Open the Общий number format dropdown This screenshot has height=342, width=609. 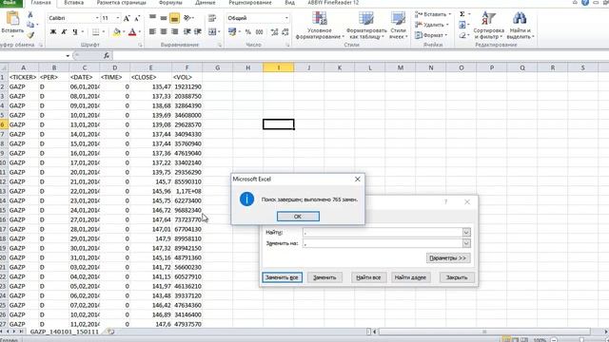click(286, 18)
